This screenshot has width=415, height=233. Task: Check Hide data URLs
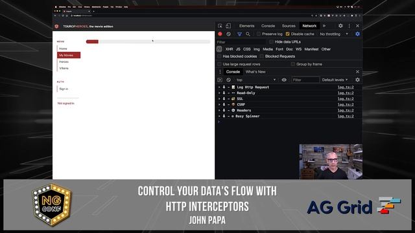271,41
